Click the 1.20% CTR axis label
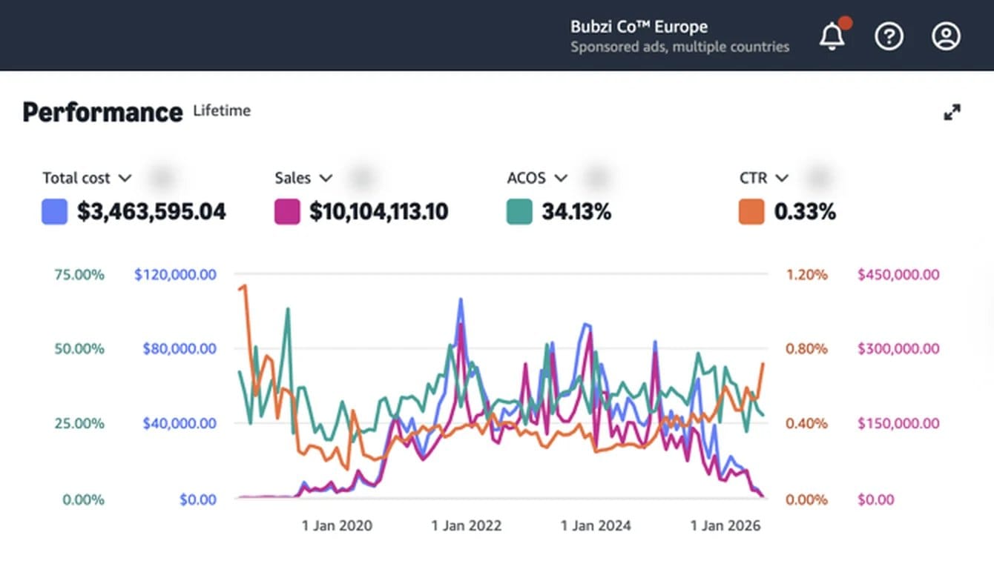The image size is (994, 575). pyautogui.click(x=806, y=274)
